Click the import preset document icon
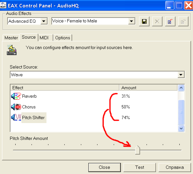Screen dimensions: 193x174 (170, 21)
